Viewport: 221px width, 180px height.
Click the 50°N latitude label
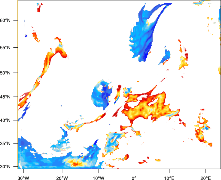click(5, 73)
